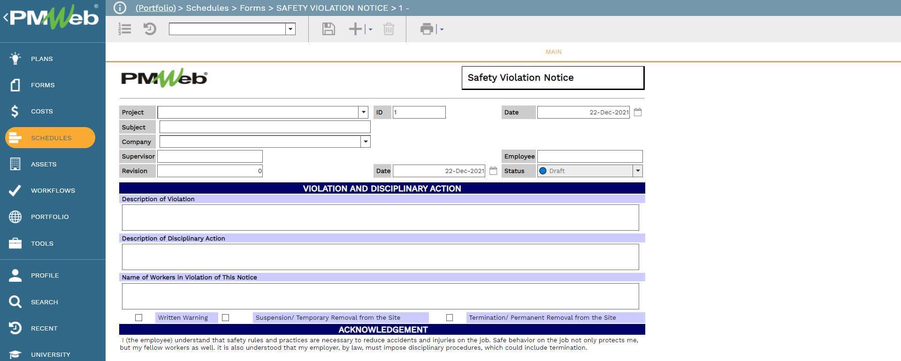The width and height of the screenshot is (901, 361).
Task: Click the toolbar combo box text field
Action: [x=227, y=29]
